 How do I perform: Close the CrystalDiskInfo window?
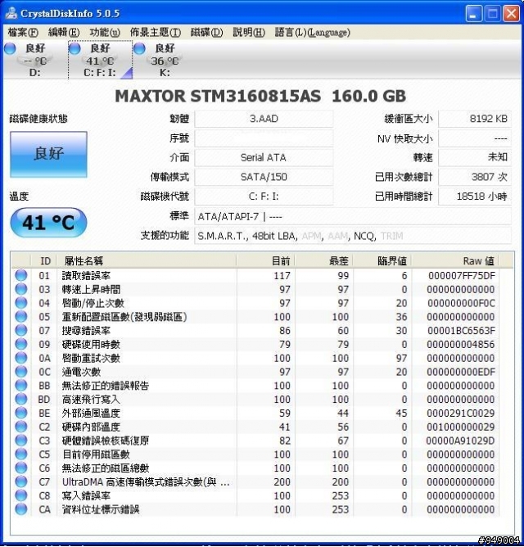coord(512,14)
